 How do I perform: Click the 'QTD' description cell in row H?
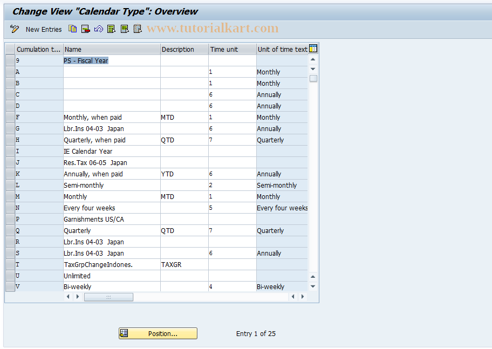point(184,140)
